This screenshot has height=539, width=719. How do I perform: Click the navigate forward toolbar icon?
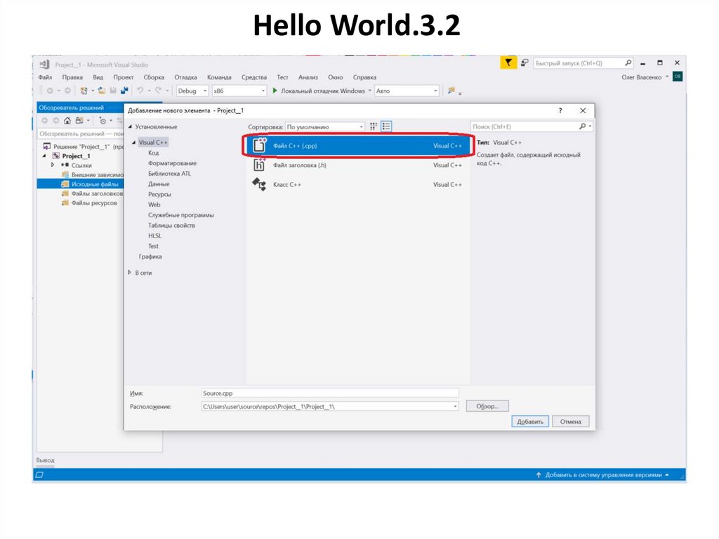pos(67,91)
